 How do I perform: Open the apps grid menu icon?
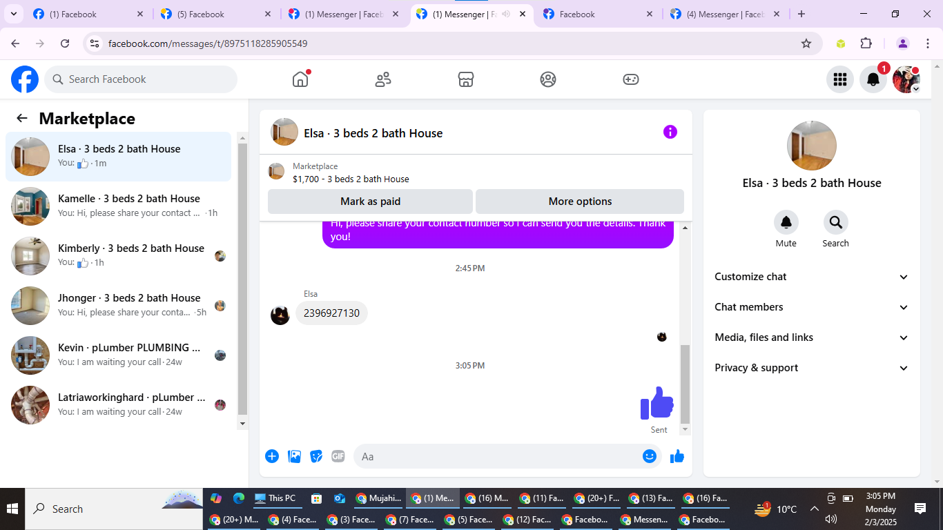[x=840, y=79]
